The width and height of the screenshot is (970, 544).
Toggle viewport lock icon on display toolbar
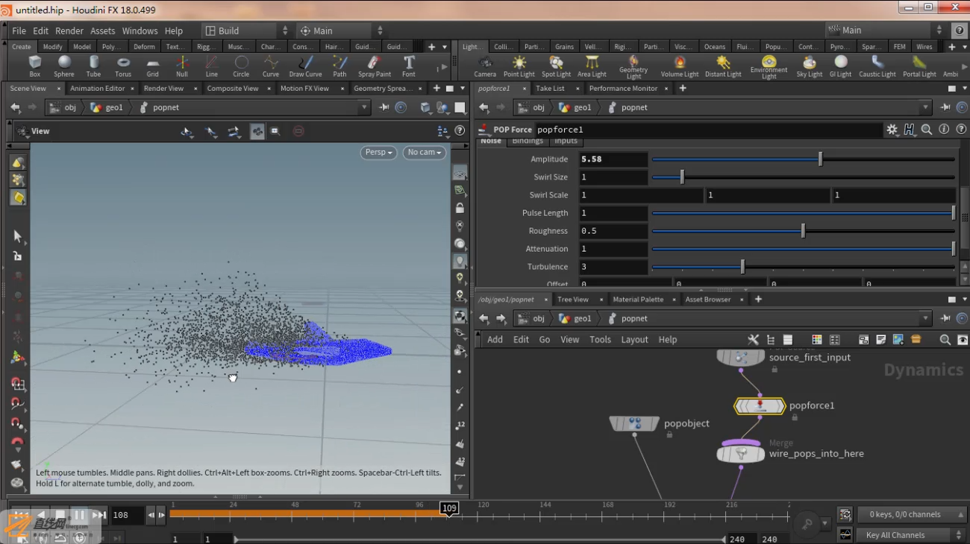pos(460,208)
